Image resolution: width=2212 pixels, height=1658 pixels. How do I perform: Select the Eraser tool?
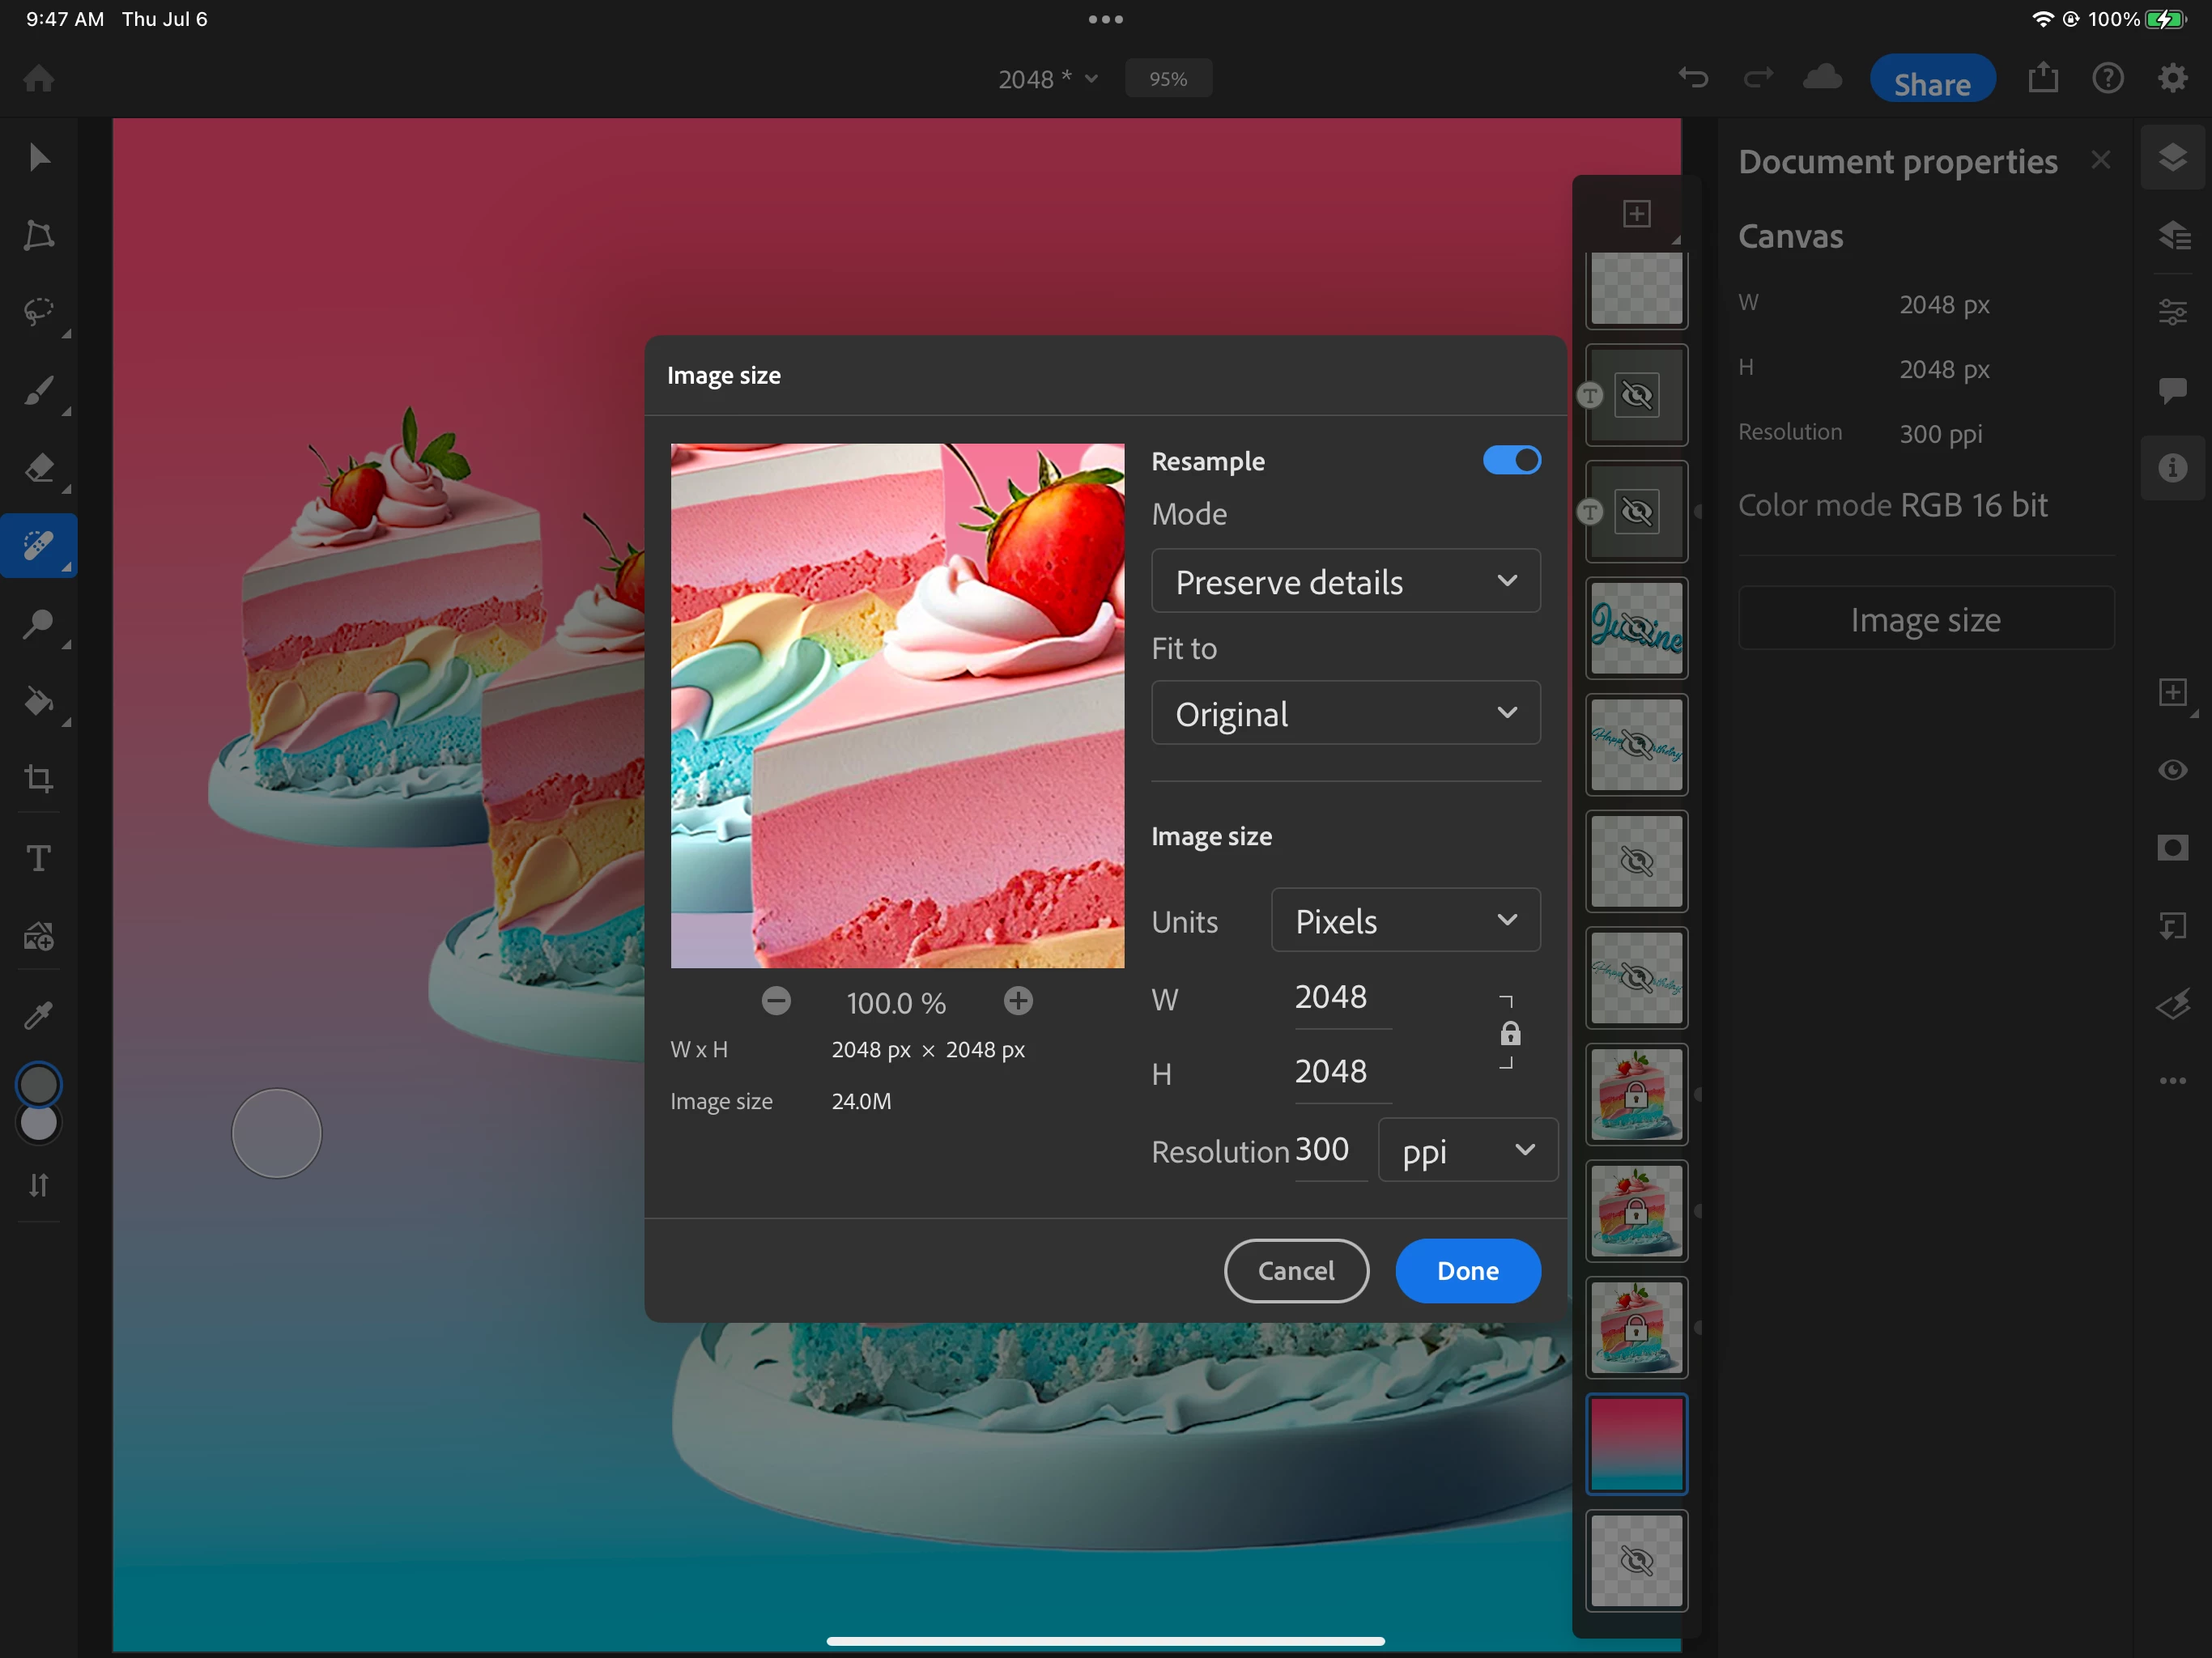[x=38, y=468]
